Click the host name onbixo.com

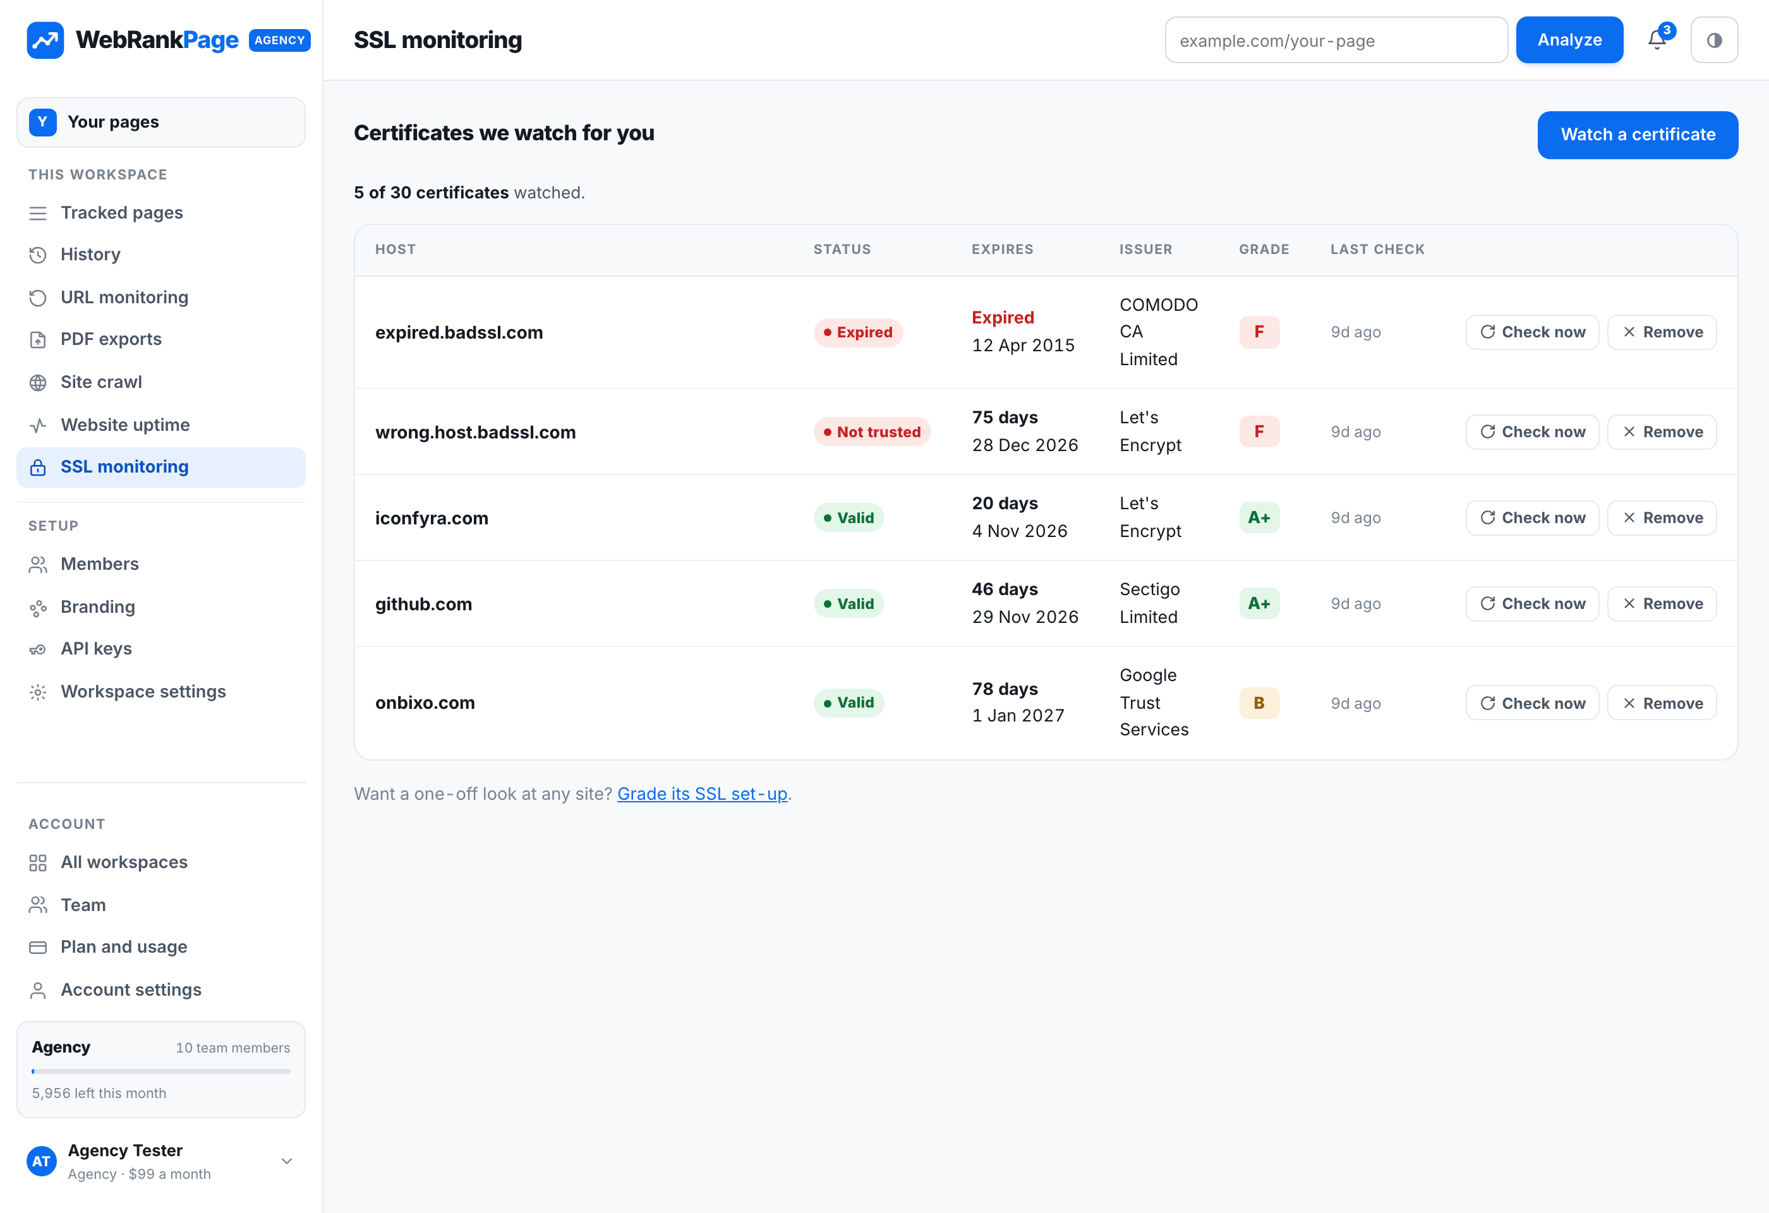click(x=425, y=703)
